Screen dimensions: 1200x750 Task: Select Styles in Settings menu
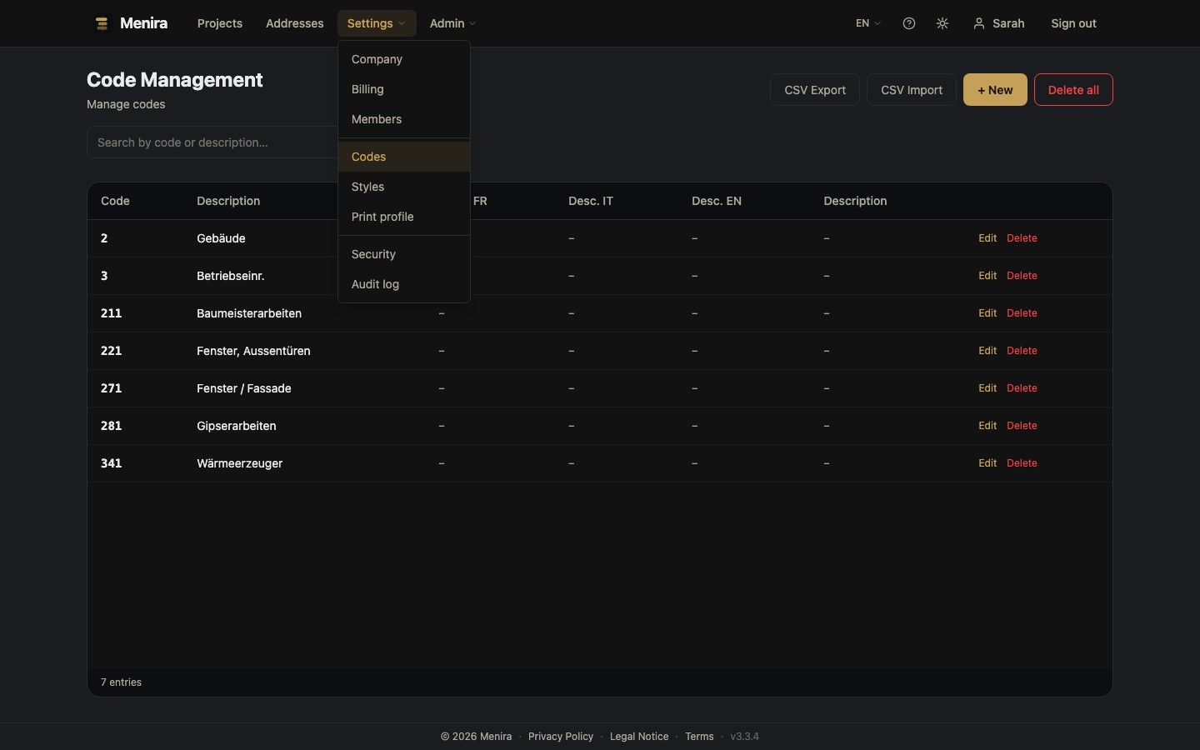pyautogui.click(x=404, y=187)
